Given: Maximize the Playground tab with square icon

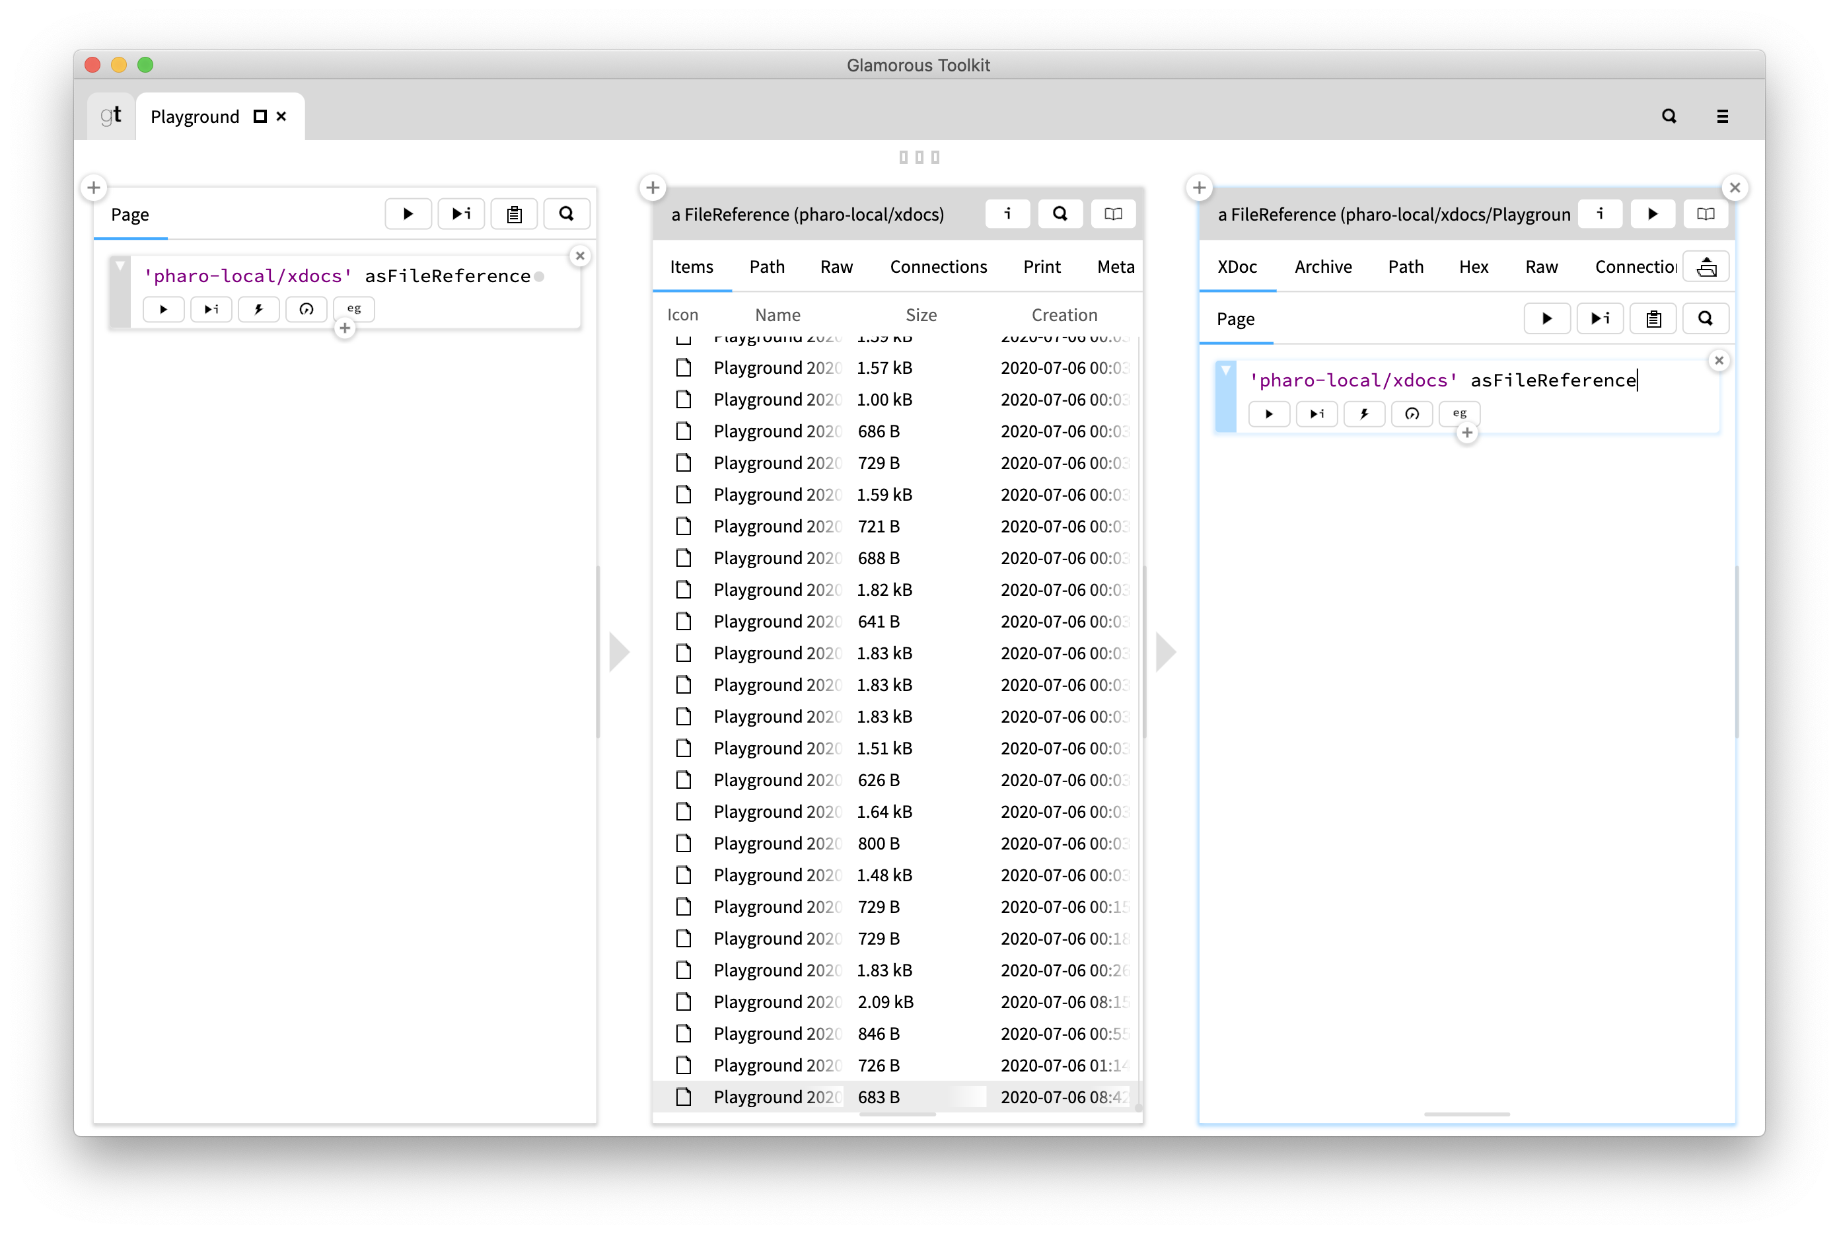Looking at the screenshot, I should pos(260,116).
